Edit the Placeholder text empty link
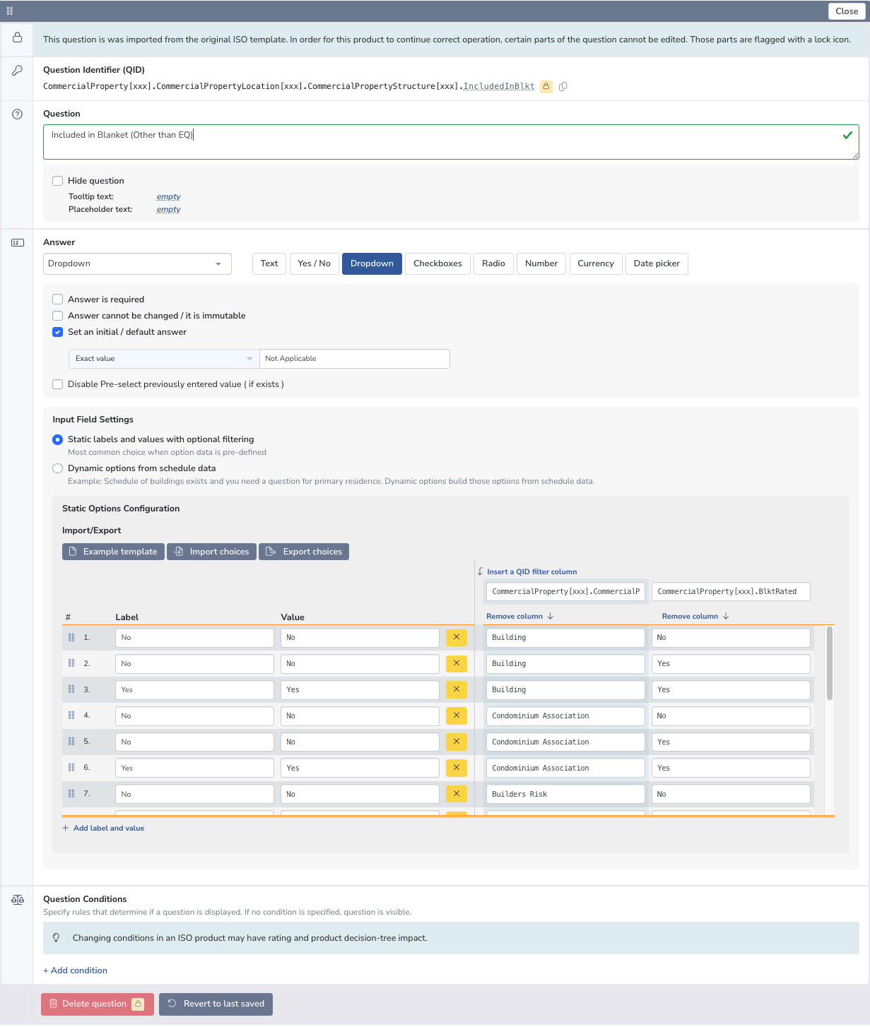This screenshot has height=1027, width=870. pos(169,209)
